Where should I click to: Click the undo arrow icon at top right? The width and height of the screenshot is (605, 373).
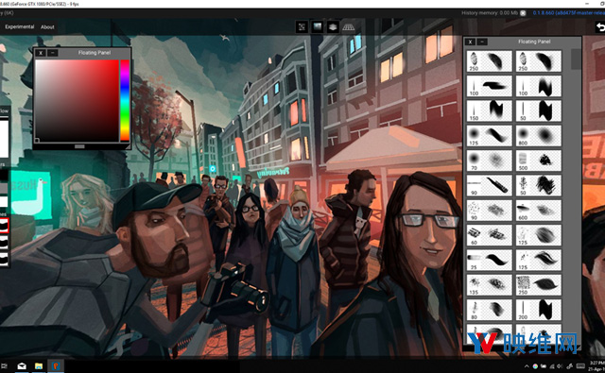[600, 26]
